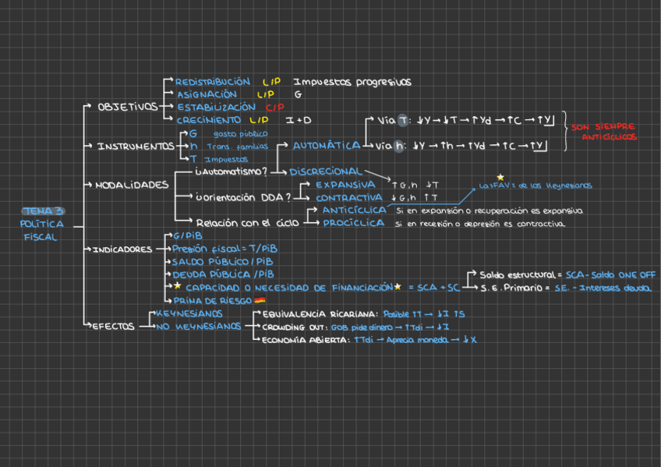Click the EFECTOS branch node
Image resolution: width=661 pixels, height=467 pixels.
pos(114,327)
